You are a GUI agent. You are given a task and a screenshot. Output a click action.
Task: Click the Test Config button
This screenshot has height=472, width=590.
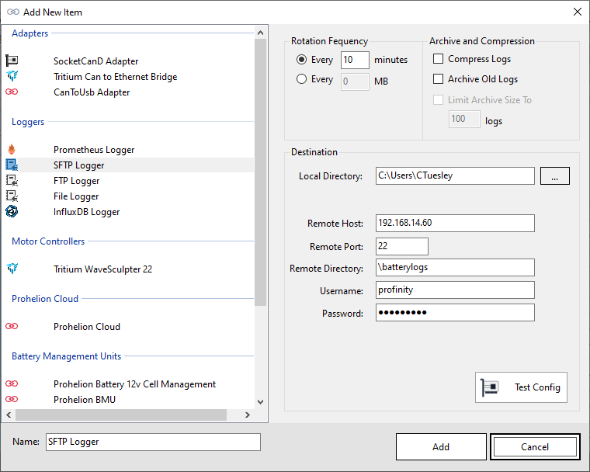point(521,387)
